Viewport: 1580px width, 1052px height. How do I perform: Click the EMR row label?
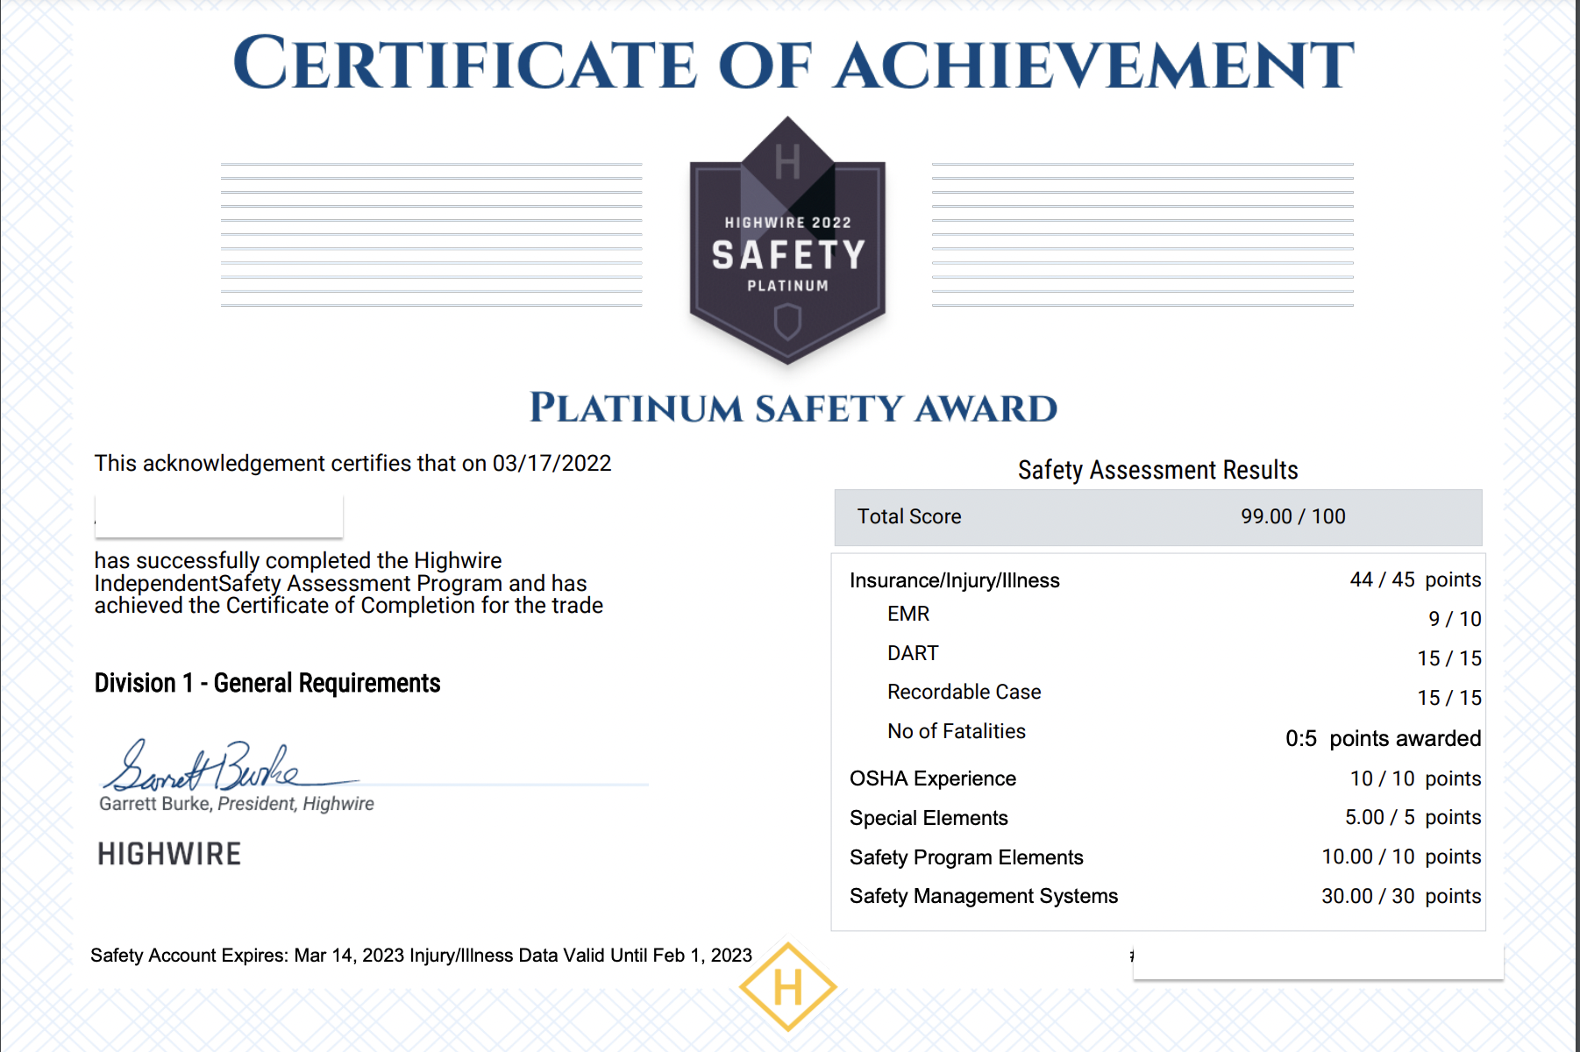(908, 614)
